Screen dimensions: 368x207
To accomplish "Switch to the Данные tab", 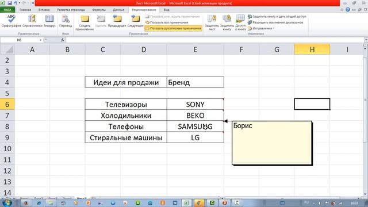I will coord(118,10).
